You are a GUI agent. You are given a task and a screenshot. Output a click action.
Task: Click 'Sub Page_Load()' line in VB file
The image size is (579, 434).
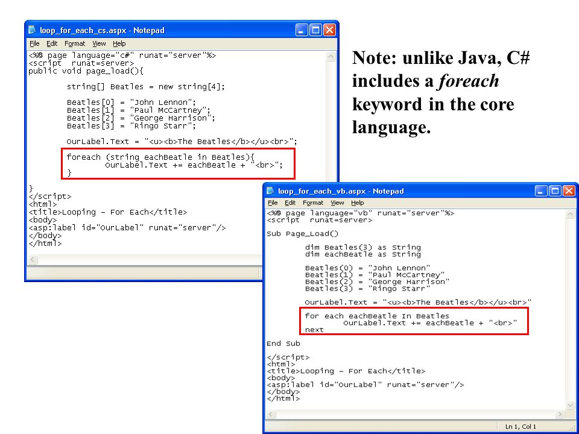pyautogui.click(x=302, y=234)
